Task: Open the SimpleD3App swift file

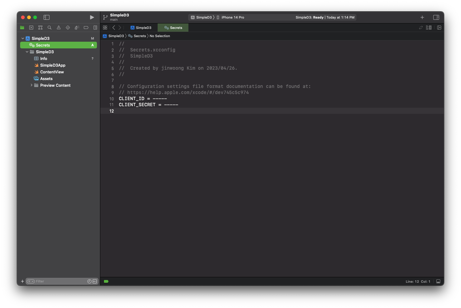Action: pos(59,65)
